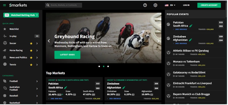Go to previous carousel slide
The height and width of the screenshot is (105, 228).
49,41
